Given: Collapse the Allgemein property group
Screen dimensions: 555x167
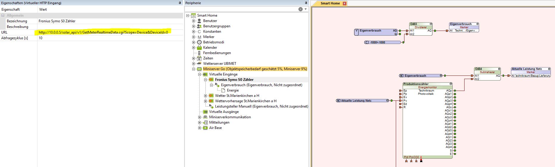Looking at the screenshot, I should click(x=3, y=15).
